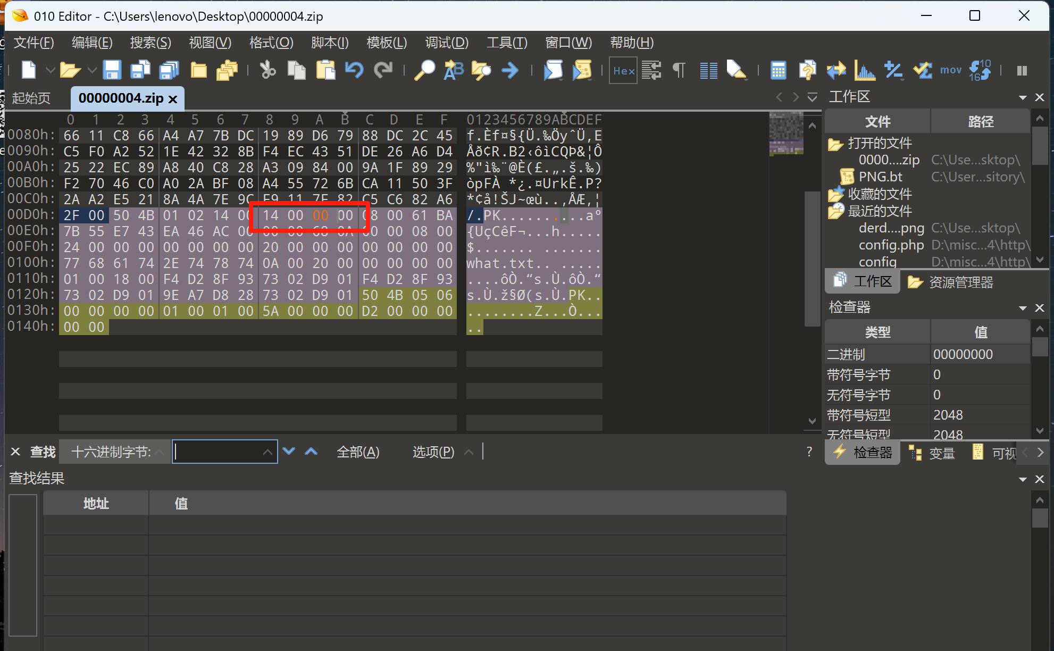Click the Save file icon

tap(112, 70)
